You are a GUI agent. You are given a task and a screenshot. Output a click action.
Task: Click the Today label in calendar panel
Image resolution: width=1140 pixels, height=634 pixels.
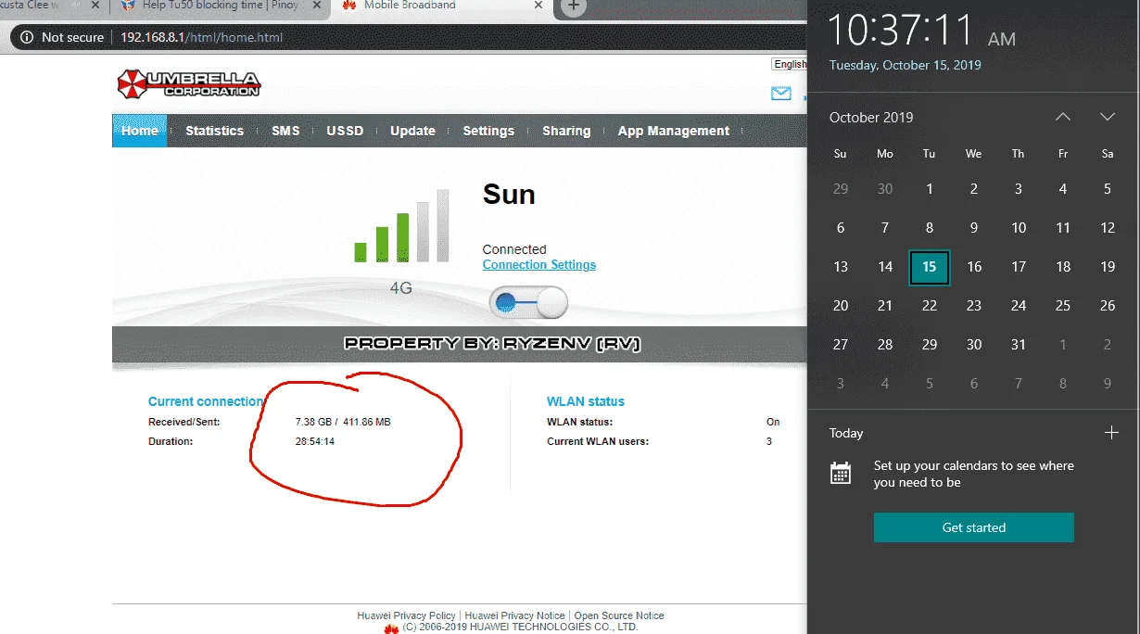click(846, 433)
